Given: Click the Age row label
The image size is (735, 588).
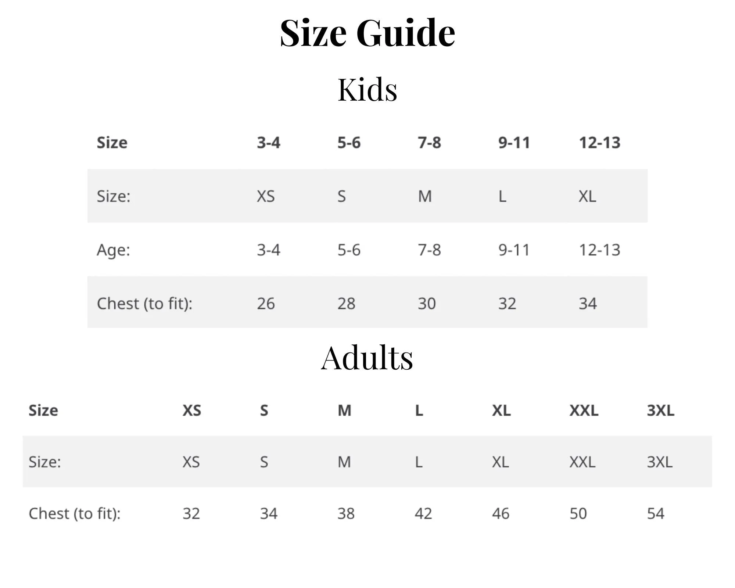Looking at the screenshot, I should (x=113, y=251).
